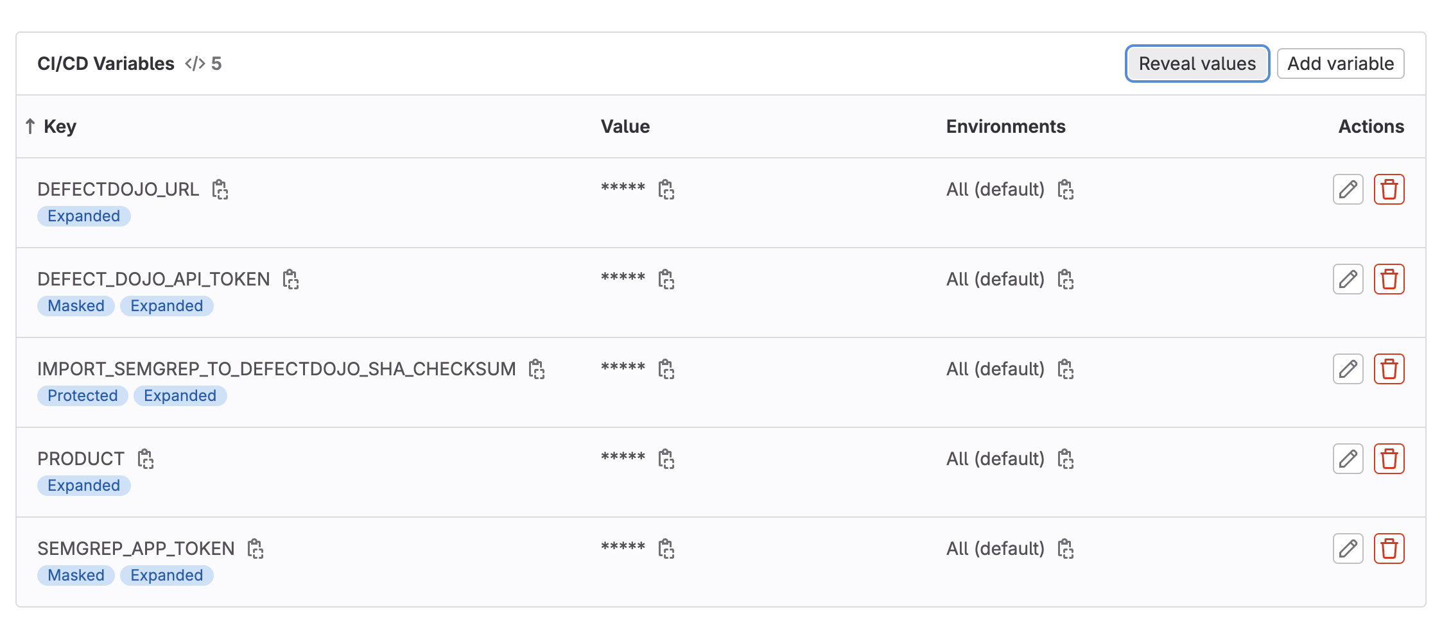Delete the IMPORT_SEMGREP_TO_DEFECTDOJO_SHA_CHECKSUM variable

(1389, 369)
